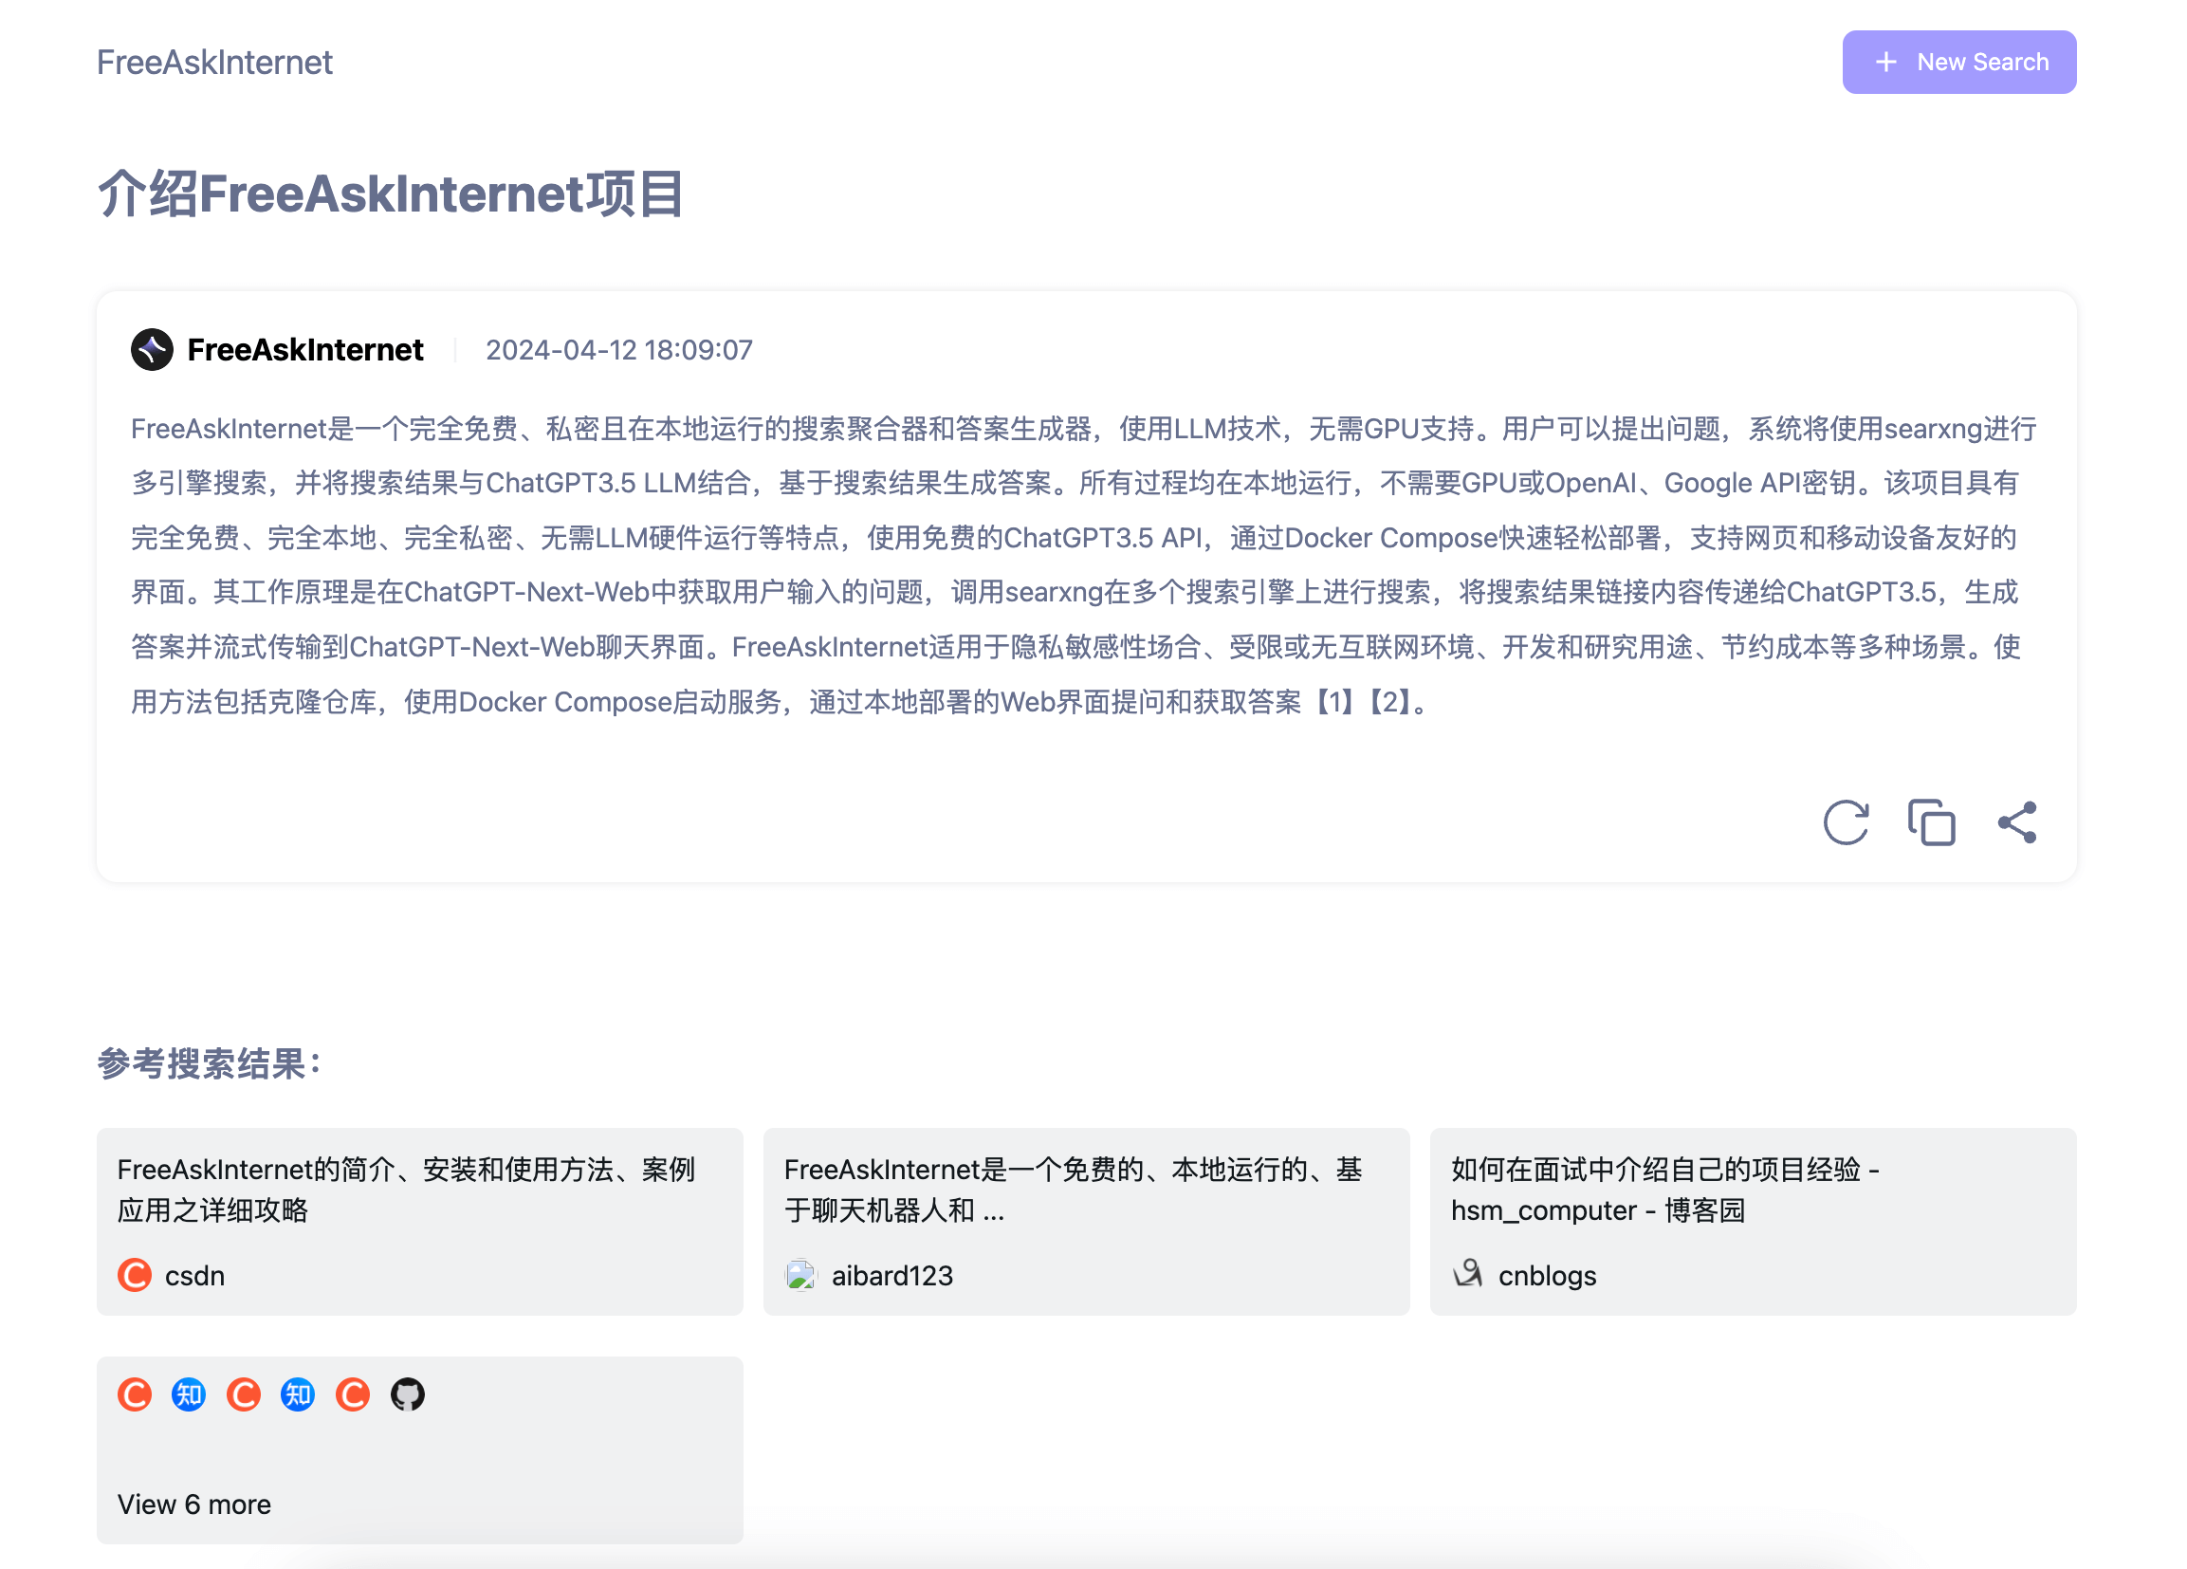The width and height of the screenshot is (2187, 1569).
Task: Click on the page header title text
Action: 393,192
